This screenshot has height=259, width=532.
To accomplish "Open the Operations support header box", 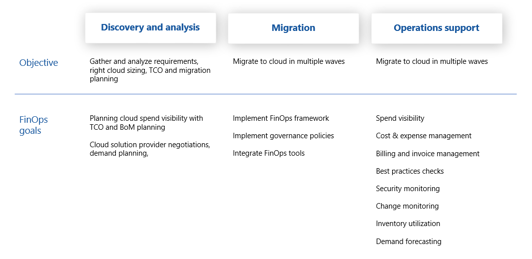I will coord(436,28).
